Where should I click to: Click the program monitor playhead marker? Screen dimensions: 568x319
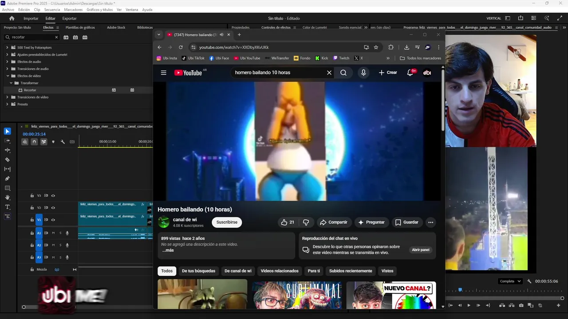point(460,290)
